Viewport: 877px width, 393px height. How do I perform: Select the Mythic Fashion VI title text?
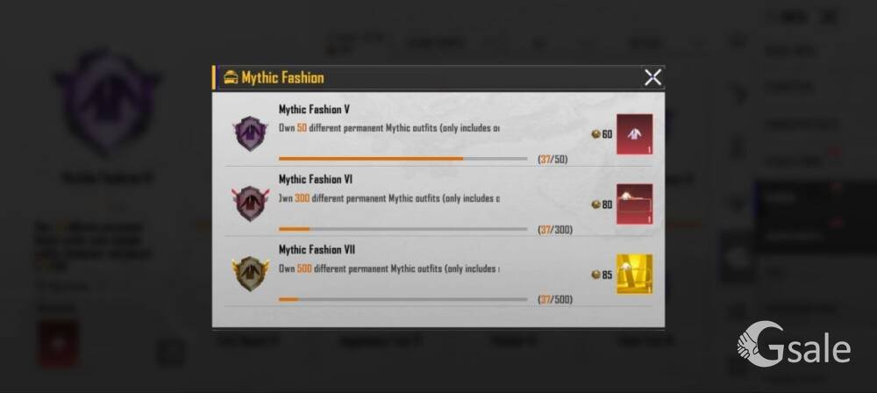click(316, 180)
